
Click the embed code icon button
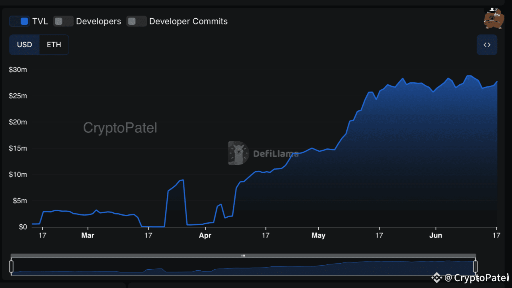point(487,45)
